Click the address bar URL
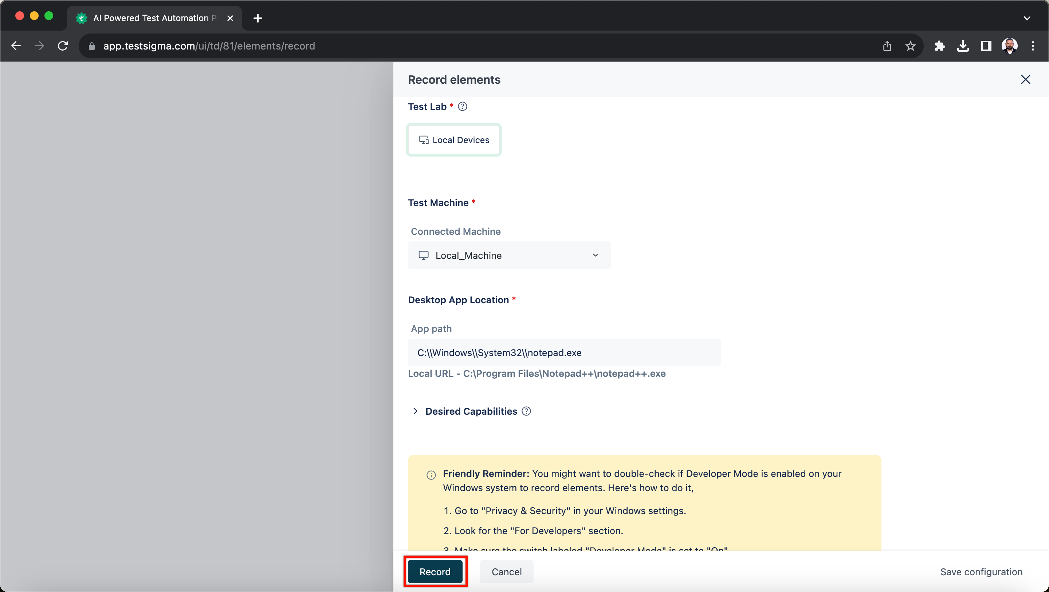This screenshot has height=592, width=1049. click(209, 46)
